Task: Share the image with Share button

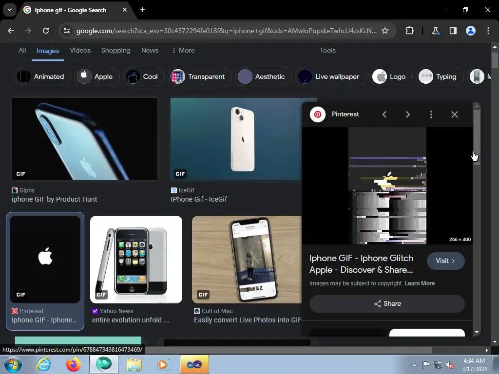Action: [387, 304]
